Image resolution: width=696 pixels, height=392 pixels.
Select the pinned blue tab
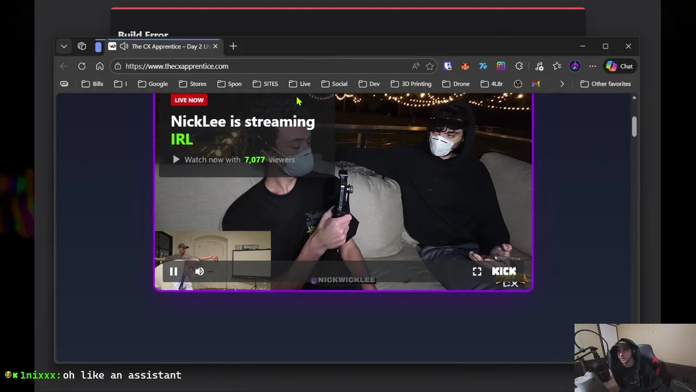coord(98,46)
